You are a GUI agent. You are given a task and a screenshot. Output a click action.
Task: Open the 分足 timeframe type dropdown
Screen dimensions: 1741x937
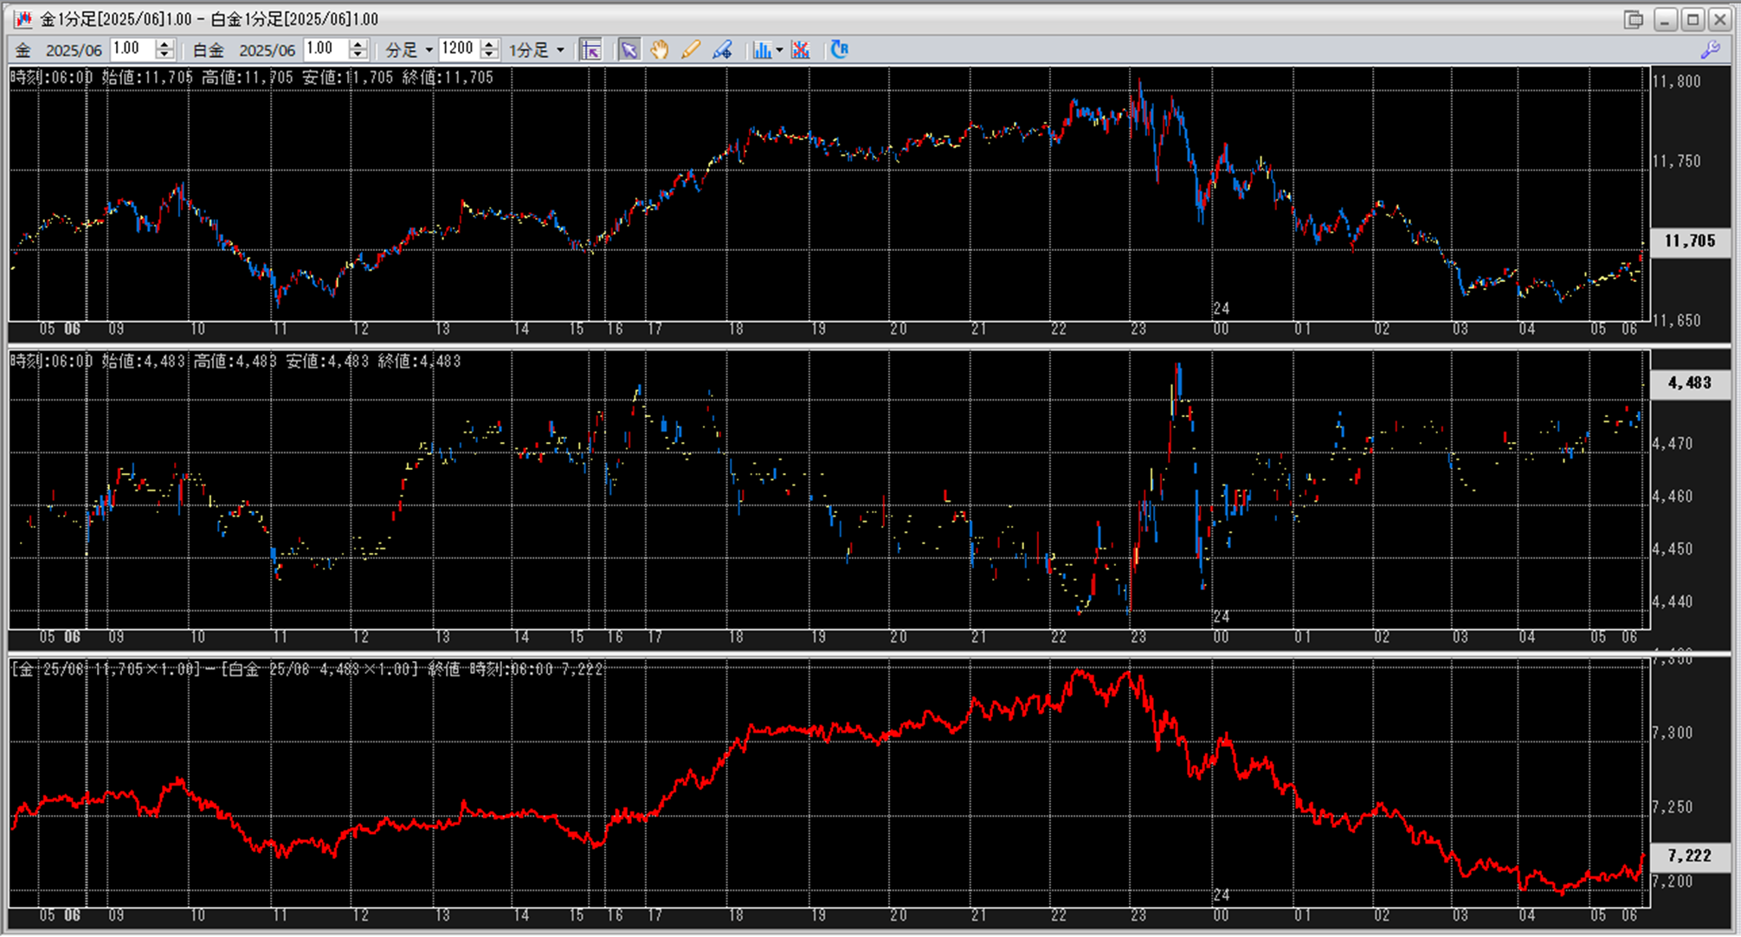point(429,50)
